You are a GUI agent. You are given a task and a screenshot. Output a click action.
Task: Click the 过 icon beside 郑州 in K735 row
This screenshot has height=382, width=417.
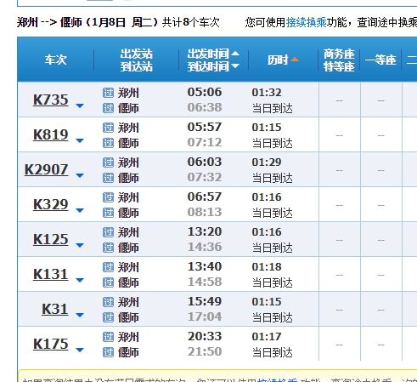pyautogui.click(x=108, y=93)
